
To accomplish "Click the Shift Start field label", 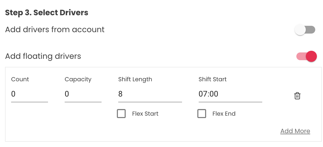I will [x=213, y=79].
